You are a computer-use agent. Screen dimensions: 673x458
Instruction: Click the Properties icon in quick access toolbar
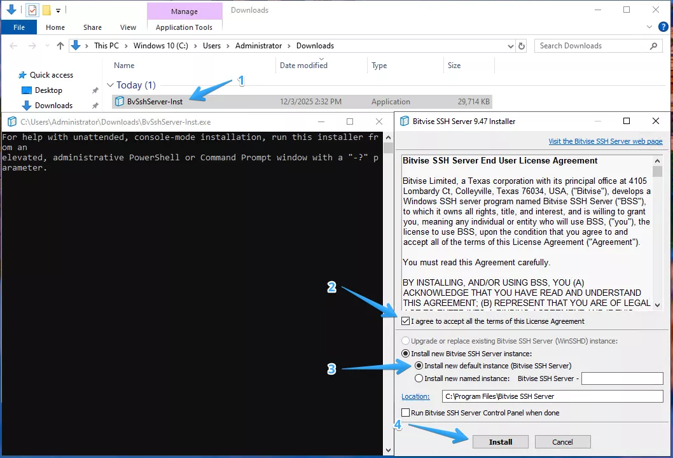[32, 10]
